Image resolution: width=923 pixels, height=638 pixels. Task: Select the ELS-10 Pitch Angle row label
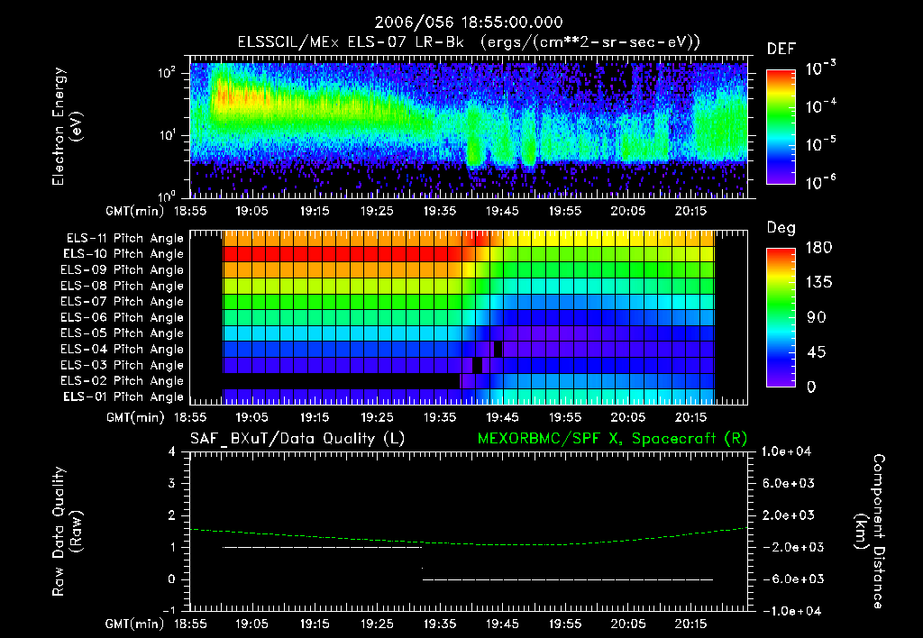coord(123,254)
